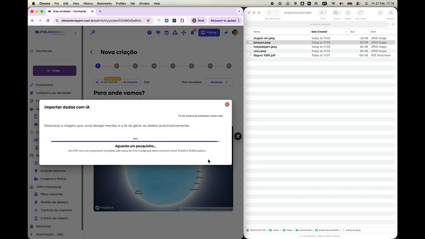The width and height of the screenshot is (425, 239).
Task: Close the Importar dados com IA dialog
Action: [x=227, y=104]
